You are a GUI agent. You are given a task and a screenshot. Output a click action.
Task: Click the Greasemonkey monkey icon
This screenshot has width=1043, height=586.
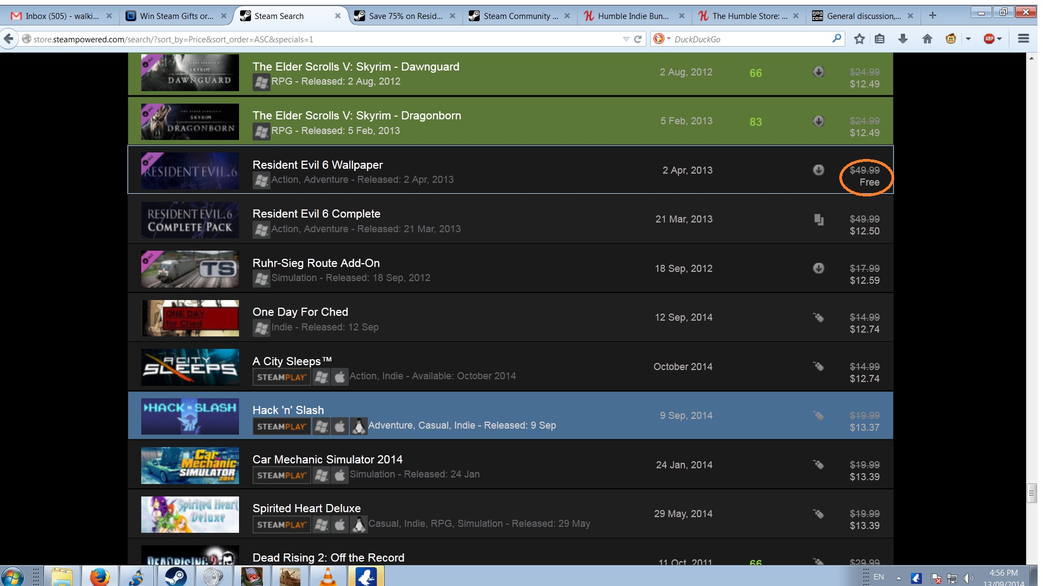[951, 39]
